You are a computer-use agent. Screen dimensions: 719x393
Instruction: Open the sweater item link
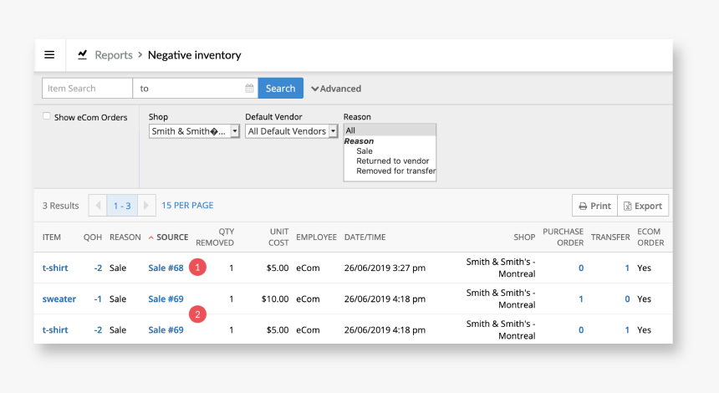pos(59,299)
